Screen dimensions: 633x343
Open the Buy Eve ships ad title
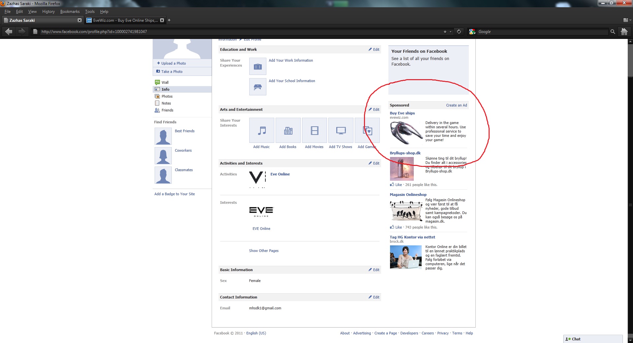coord(402,113)
